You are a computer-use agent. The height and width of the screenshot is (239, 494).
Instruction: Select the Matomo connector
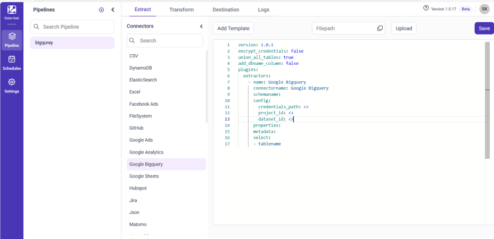[x=166, y=224]
